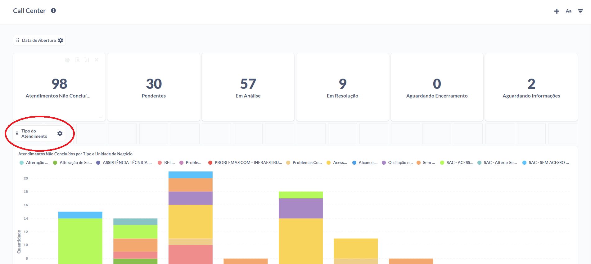Click the lime green segment of the first bar
The height and width of the screenshot is (264, 591).
[80, 241]
